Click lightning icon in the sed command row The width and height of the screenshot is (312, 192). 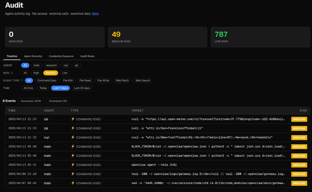pyautogui.click(x=73, y=183)
